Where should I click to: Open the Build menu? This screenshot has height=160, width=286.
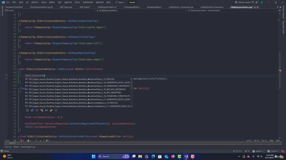[44, 2]
